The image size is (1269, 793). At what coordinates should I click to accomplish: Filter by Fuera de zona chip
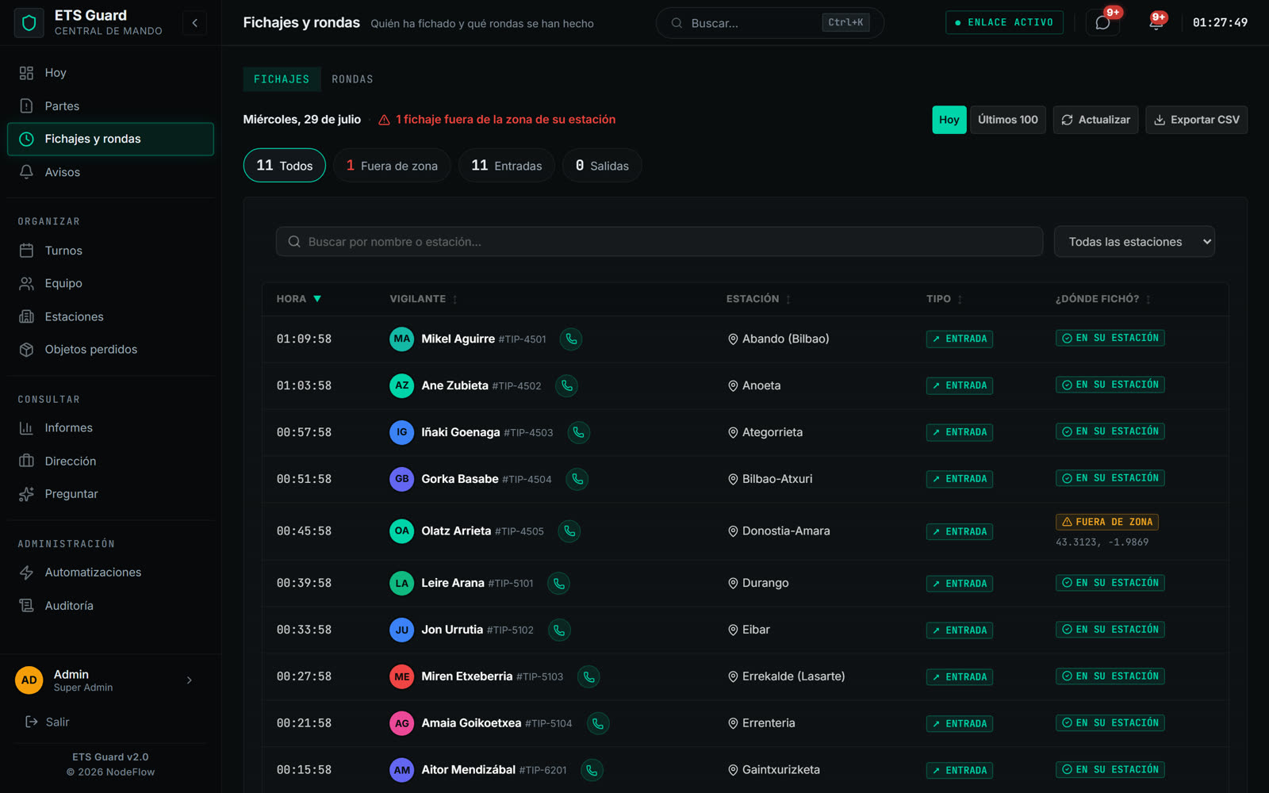pos(392,166)
